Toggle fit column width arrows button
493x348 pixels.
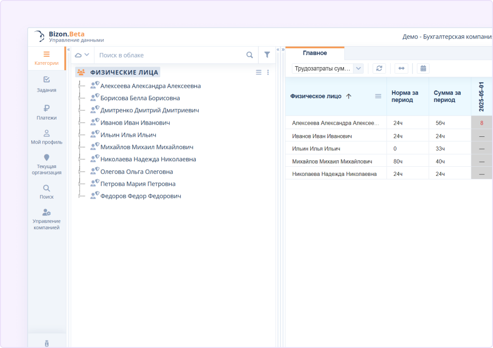click(401, 68)
